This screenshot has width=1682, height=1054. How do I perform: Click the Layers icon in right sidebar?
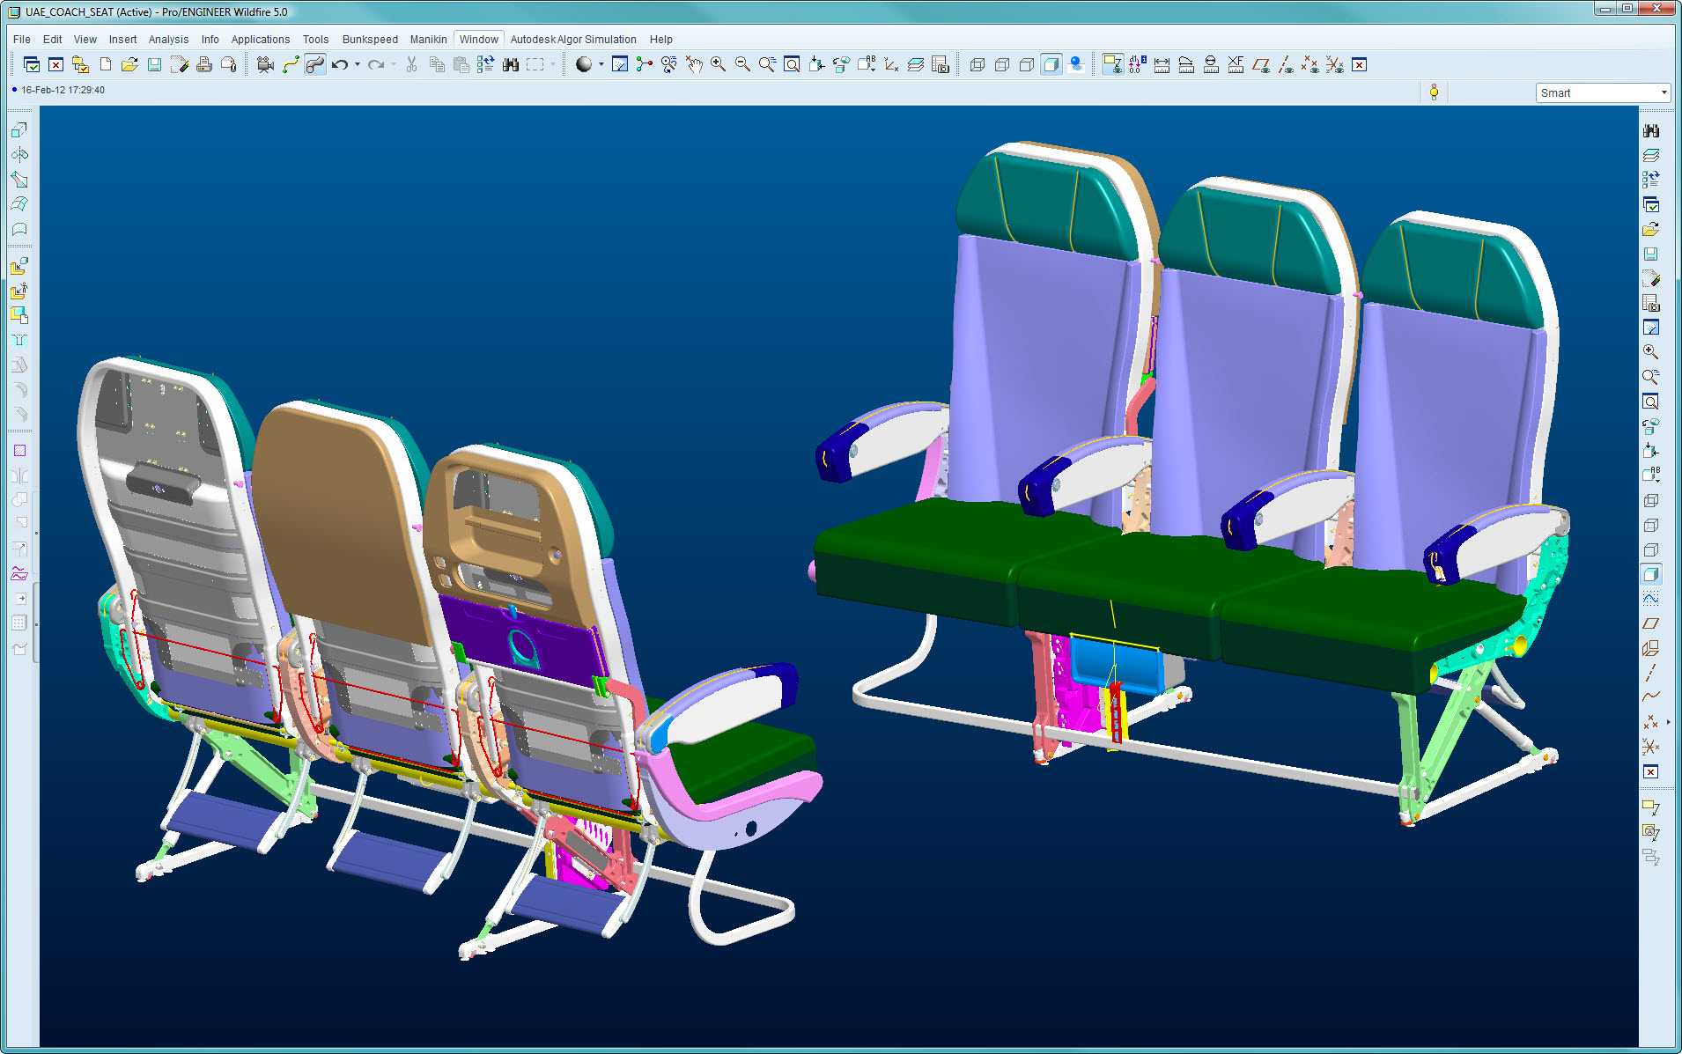[x=1651, y=155]
